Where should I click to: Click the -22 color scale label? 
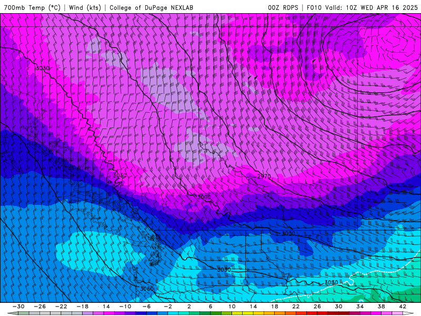(x=61, y=307)
